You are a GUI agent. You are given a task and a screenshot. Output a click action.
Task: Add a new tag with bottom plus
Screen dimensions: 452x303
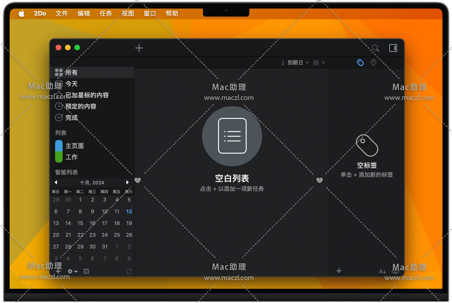click(x=339, y=271)
